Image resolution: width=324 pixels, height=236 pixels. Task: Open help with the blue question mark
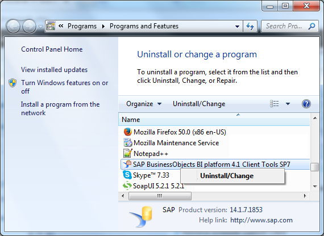pyautogui.click(x=306, y=104)
